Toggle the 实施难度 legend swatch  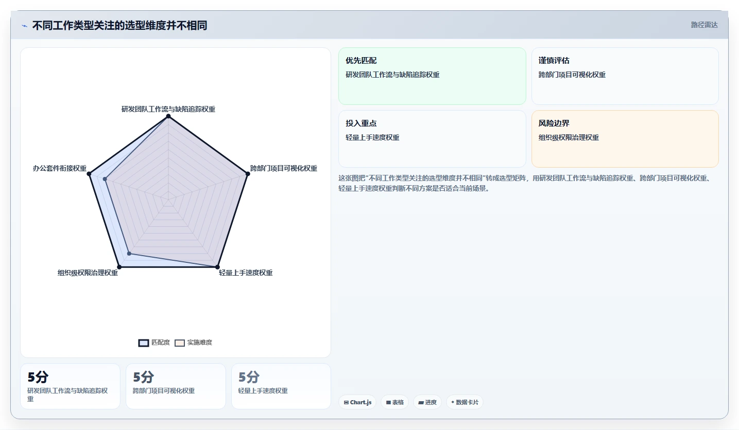[179, 343]
